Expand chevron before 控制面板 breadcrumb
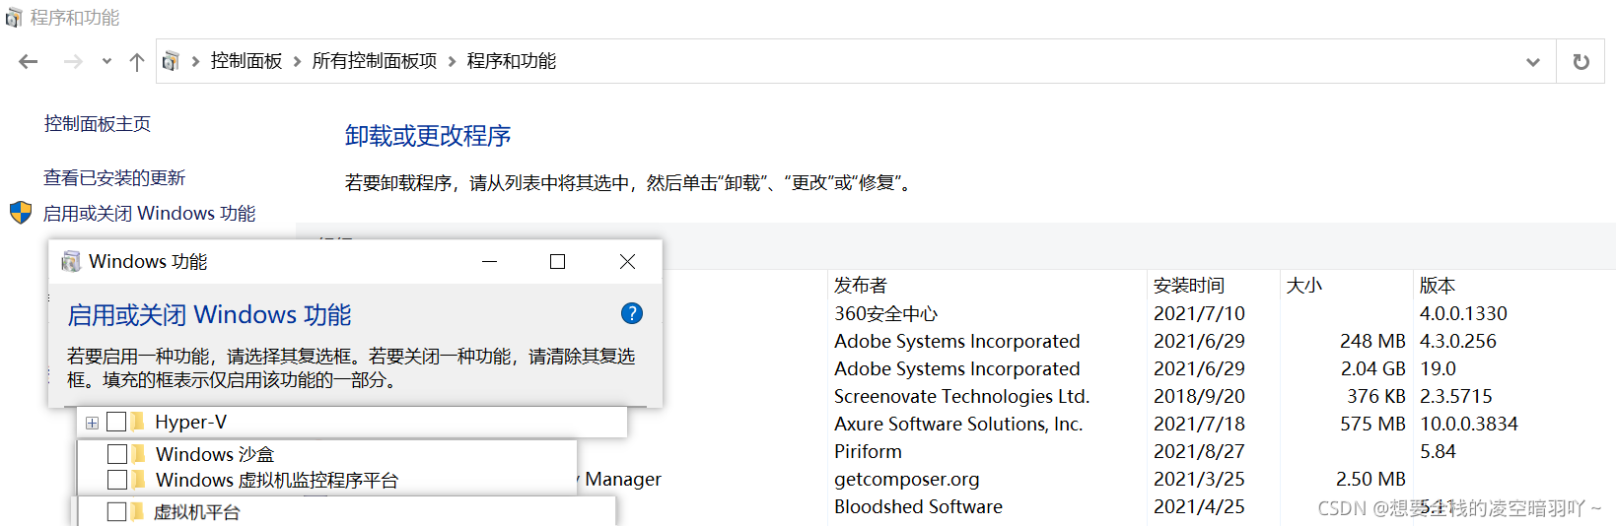Screen dimensions: 1616x526 (x=195, y=62)
